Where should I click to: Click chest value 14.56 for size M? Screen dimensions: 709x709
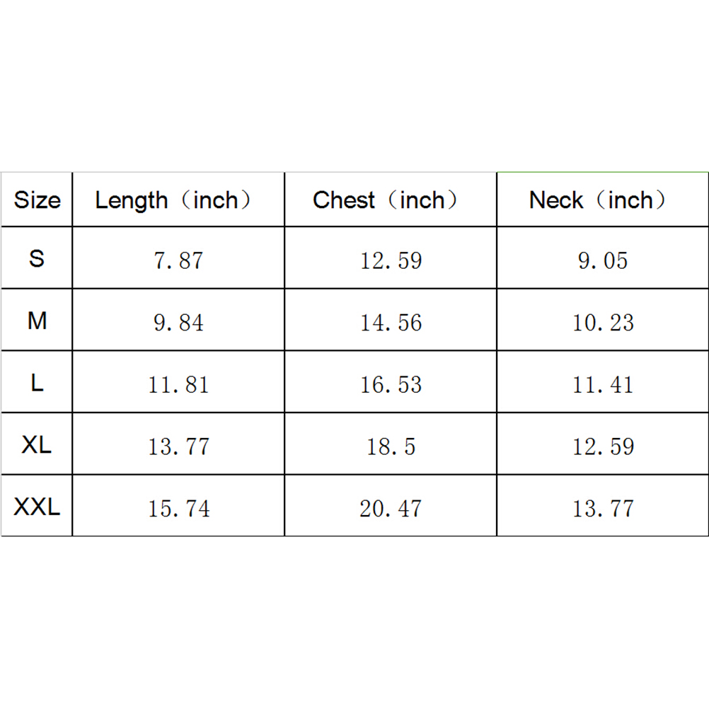[x=391, y=323]
